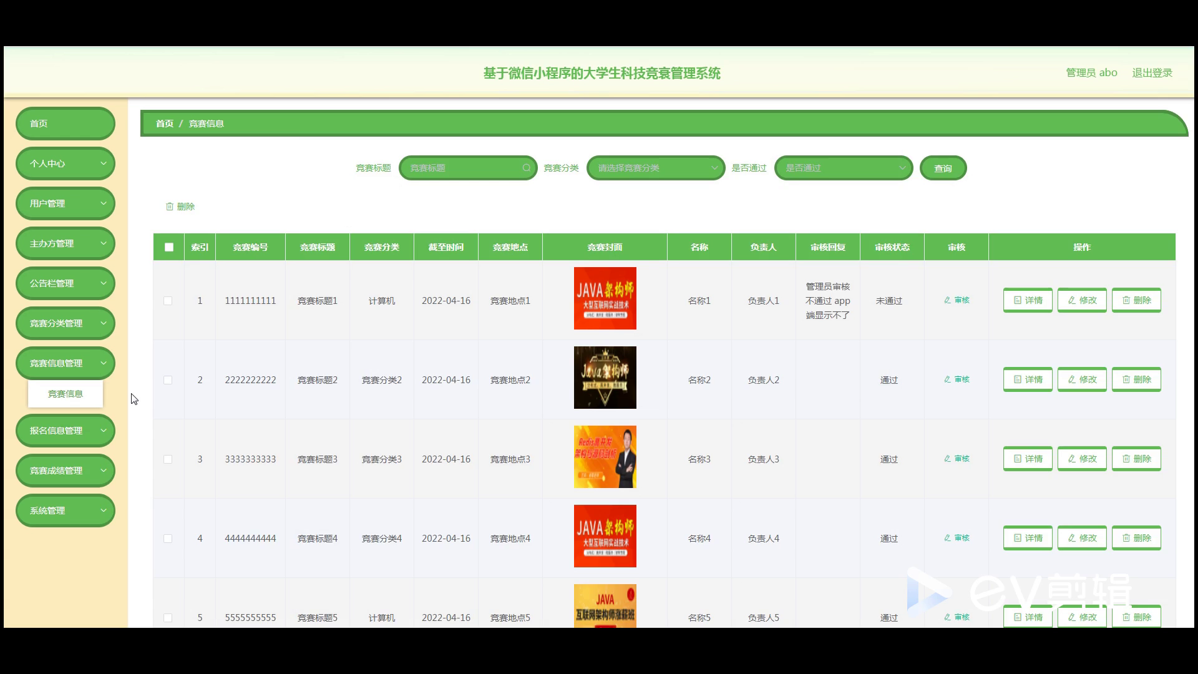
Task: Click 审核 pencil icon for row 3333333333
Action: (947, 459)
